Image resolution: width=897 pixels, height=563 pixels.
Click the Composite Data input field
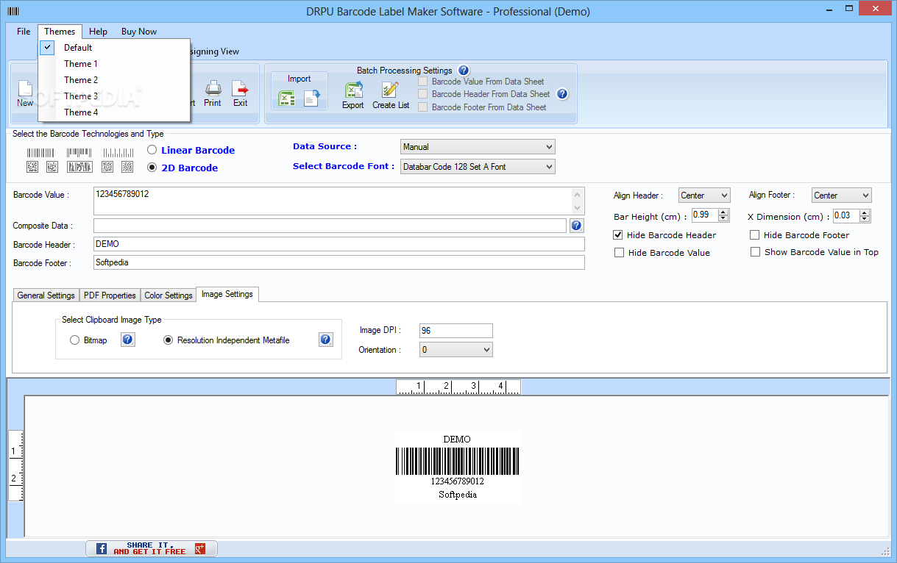pos(330,226)
